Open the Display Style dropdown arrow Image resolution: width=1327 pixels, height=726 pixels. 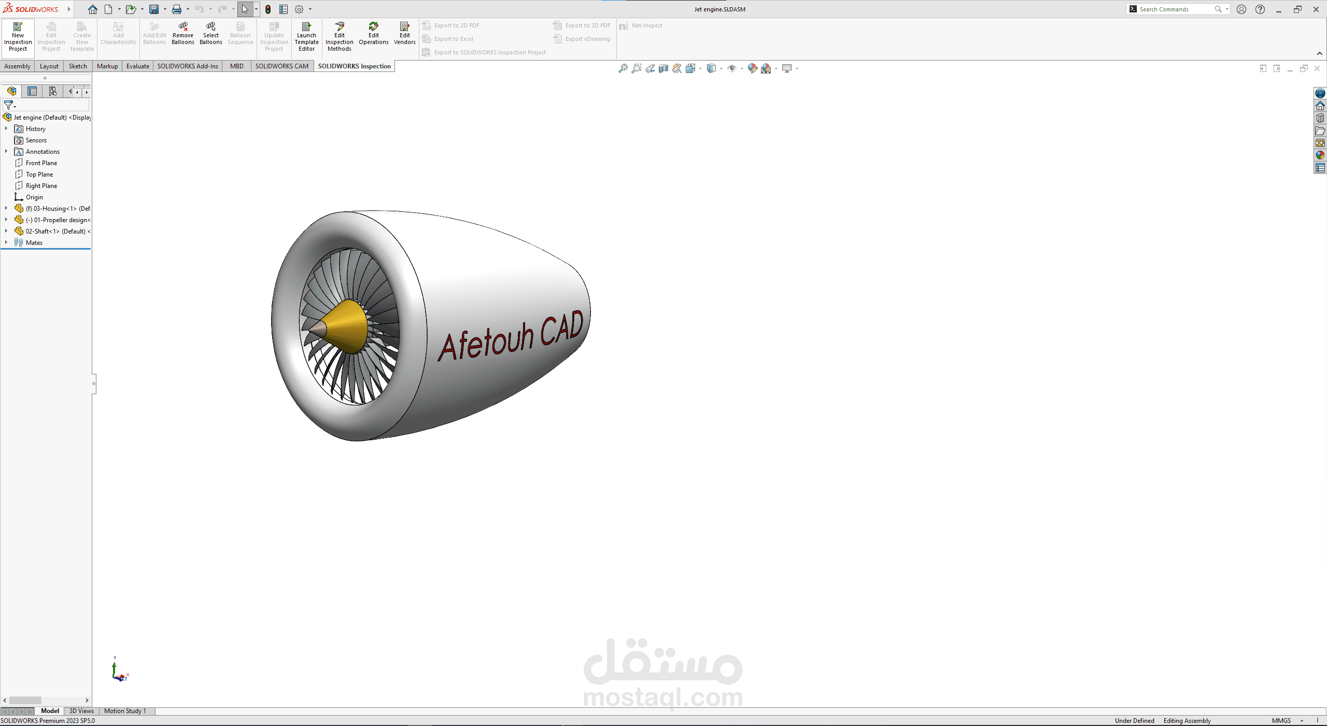click(721, 68)
